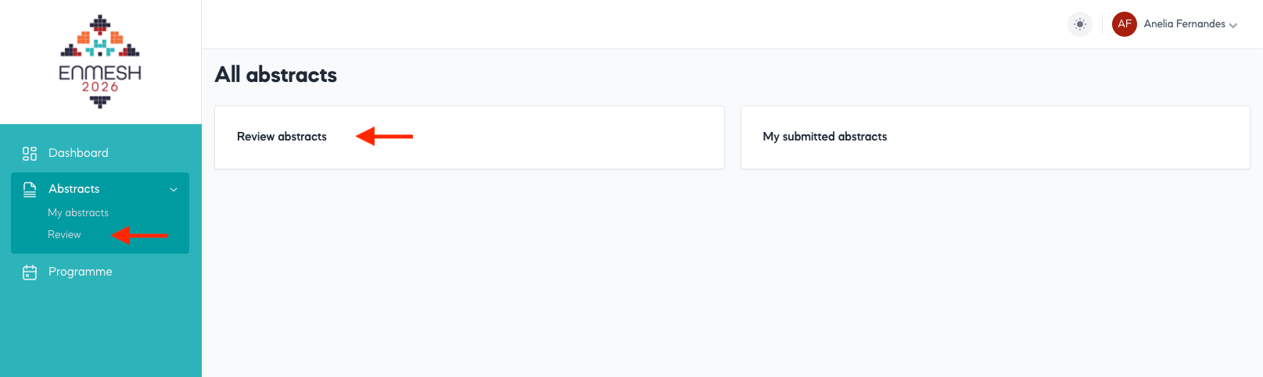Image resolution: width=1263 pixels, height=377 pixels.
Task: Navigate to Programme in the sidebar
Action: pos(81,272)
